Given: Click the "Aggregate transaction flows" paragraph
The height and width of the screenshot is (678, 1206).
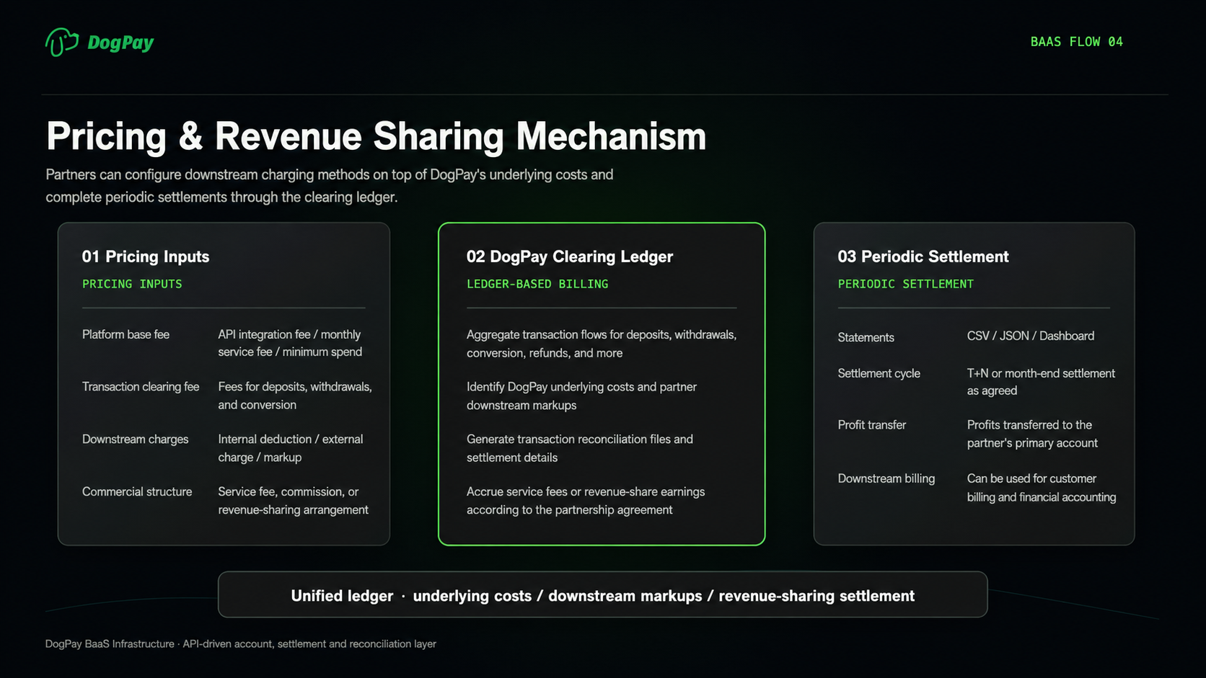Looking at the screenshot, I should (602, 344).
